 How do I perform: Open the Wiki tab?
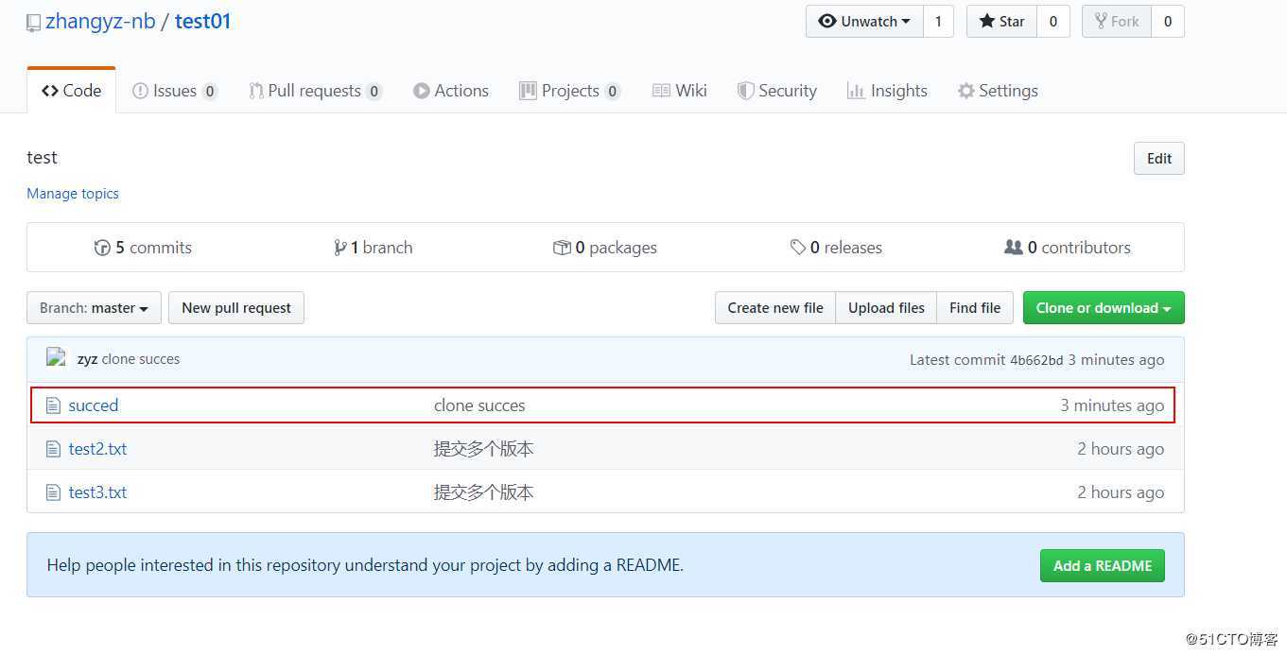click(x=680, y=91)
